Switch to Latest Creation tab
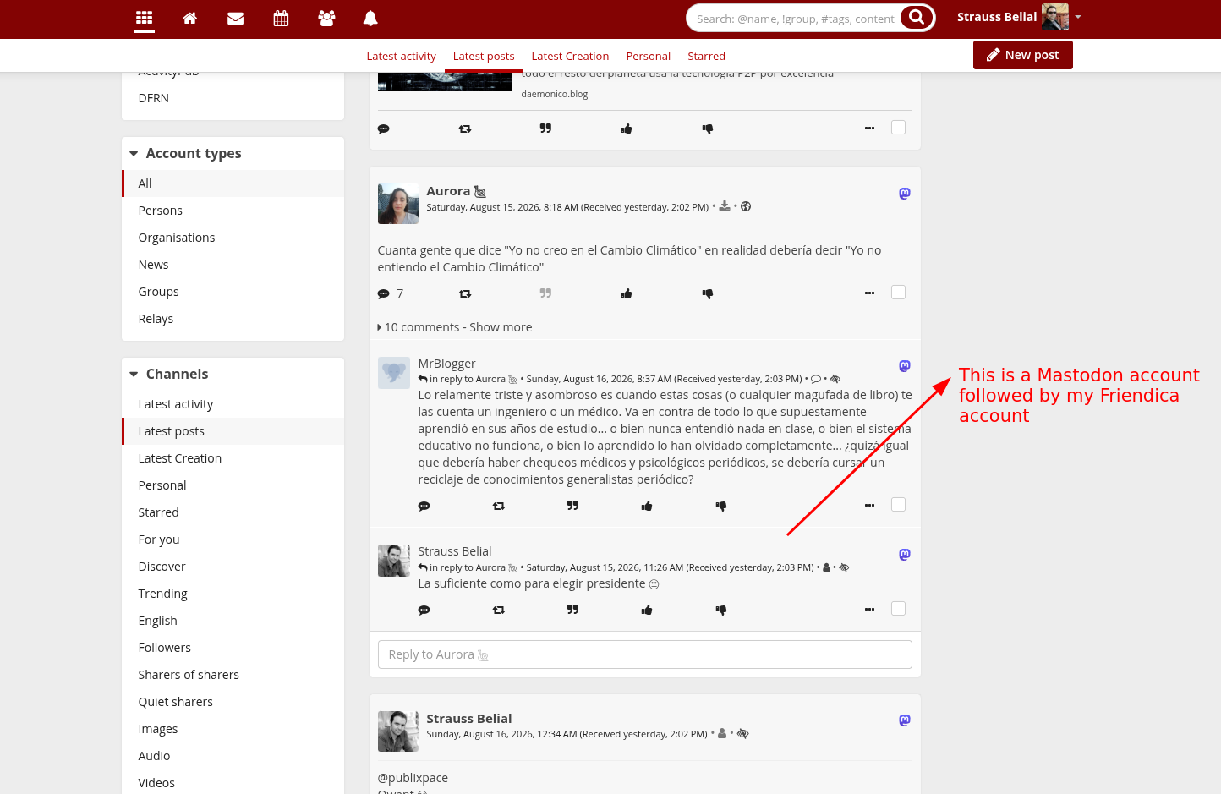Image resolution: width=1221 pixels, height=794 pixels. pyautogui.click(x=570, y=57)
